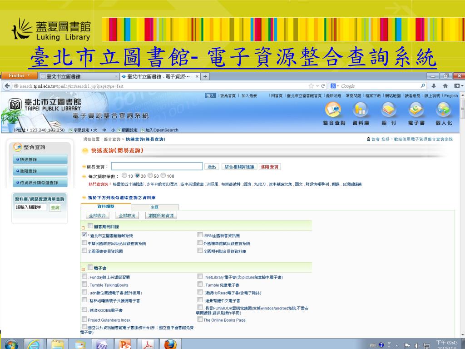Open the 期刊 books icon in header
Image resolution: width=465 pixels, height=349 pixels.
[x=389, y=110]
